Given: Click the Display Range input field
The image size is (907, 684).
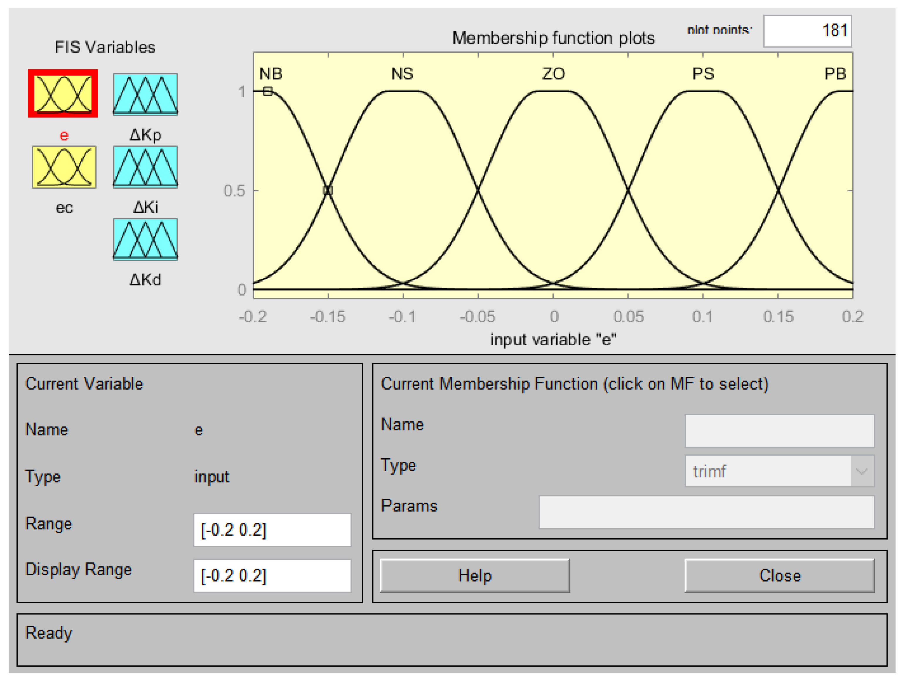Looking at the screenshot, I should (x=272, y=575).
